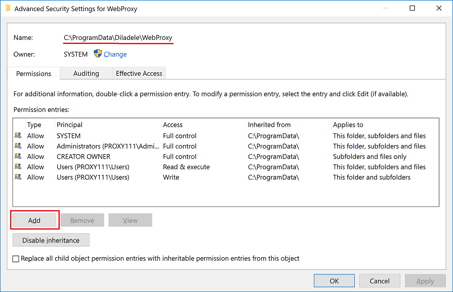The width and height of the screenshot is (453, 292).
Task: Sort by the Principal column header
Action: coord(69,125)
